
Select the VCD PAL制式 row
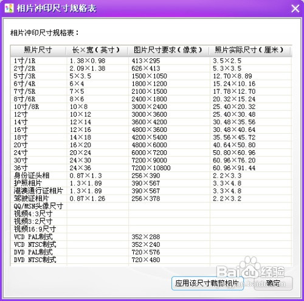coord(151,237)
